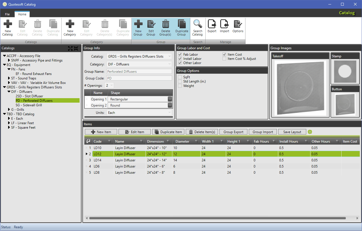
Task: Open the Opening 1 shape dropdown
Action: [170, 99]
